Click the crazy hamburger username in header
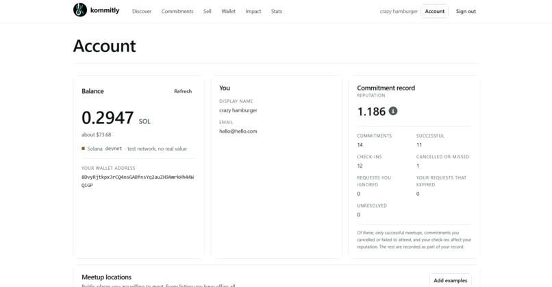The width and height of the screenshot is (552, 287). point(399,11)
